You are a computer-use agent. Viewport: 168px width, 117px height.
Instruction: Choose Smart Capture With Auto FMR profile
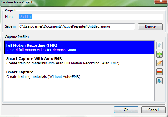(x=79, y=61)
